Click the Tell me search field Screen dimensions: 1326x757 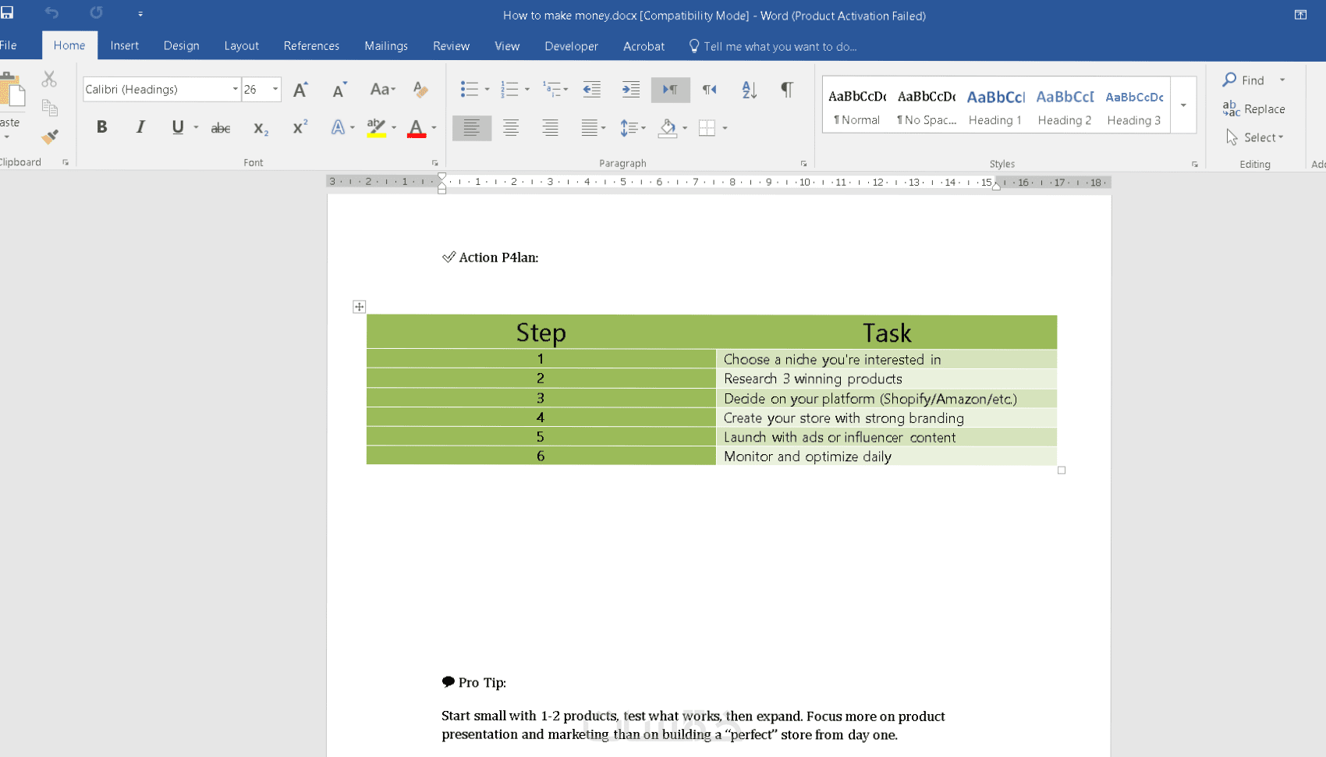[780, 47]
